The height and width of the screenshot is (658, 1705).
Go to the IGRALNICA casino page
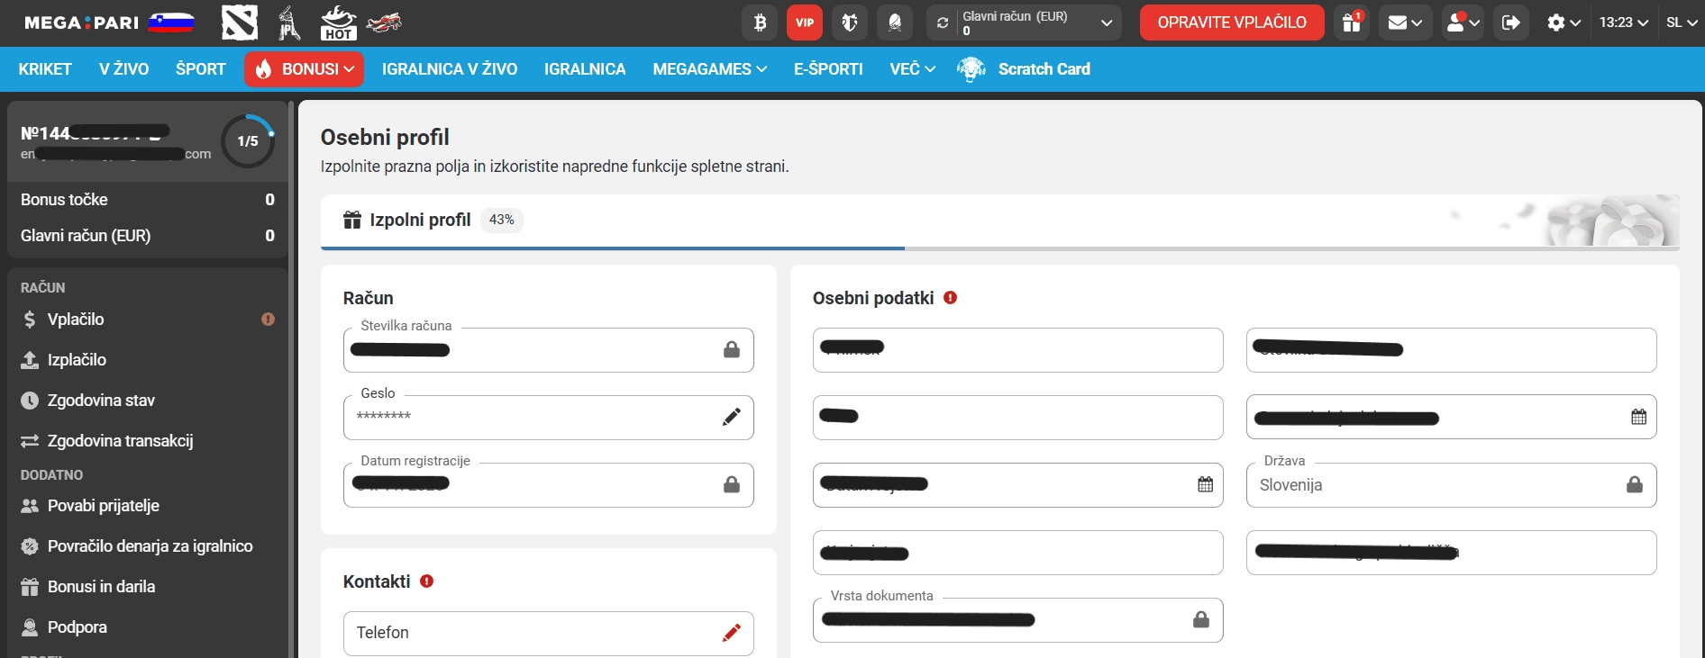(585, 69)
